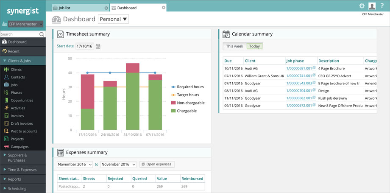Open the Personal dashboard dropdown
Viewport: 390px width, 193px height.
pos(114,19)
